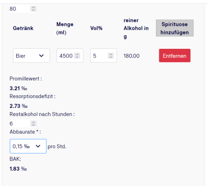This screenshot has width=208, height=186.
Task: Increase the weight value 80 with up arrow
Action: click(x=33, y=7)
